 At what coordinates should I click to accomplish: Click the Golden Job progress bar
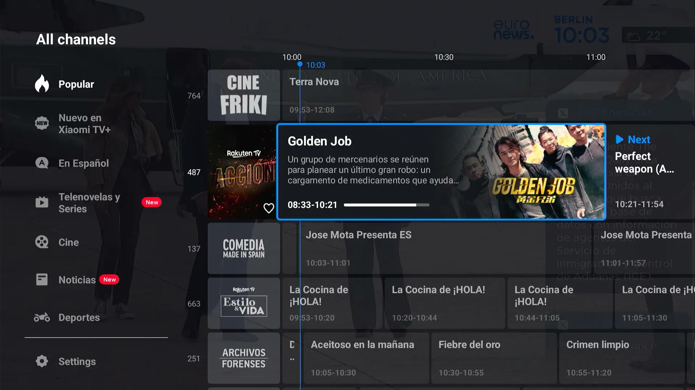[386, 205]
